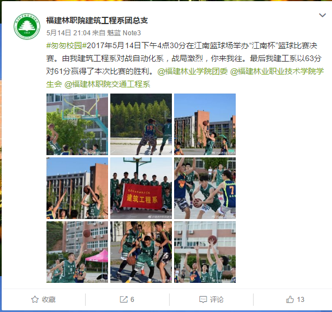Open the green tree profile avatar

27,26
